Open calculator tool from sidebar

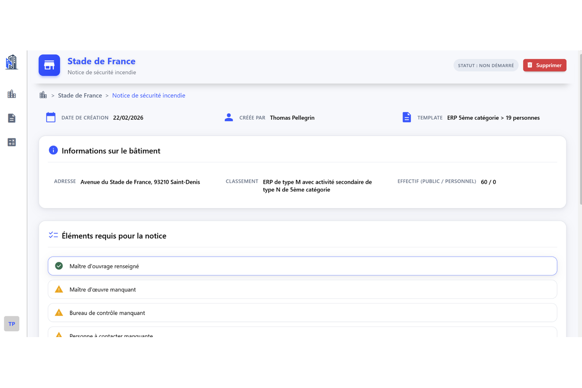(x=12, y=142)
